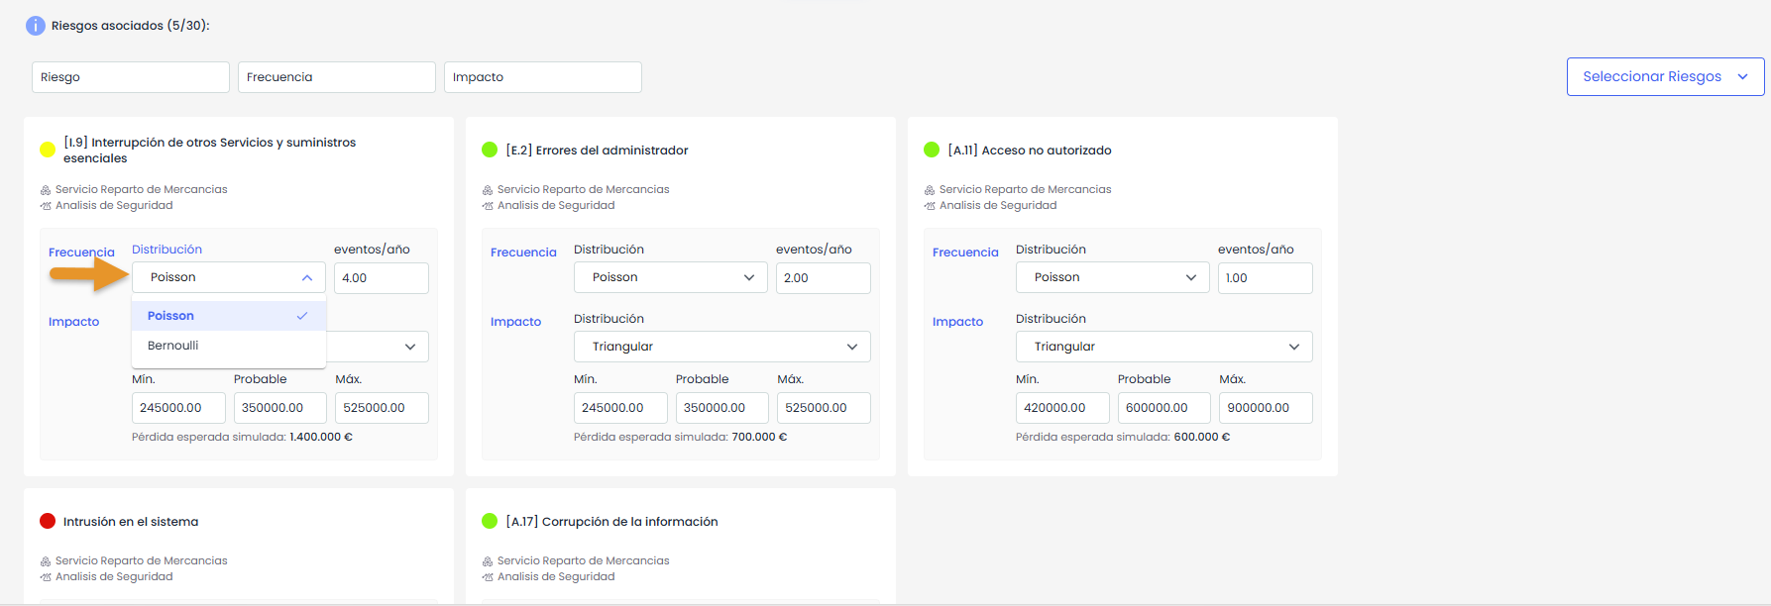Click the Impacto label in the I.9 card
This screenshot has width=1771, height=606.
74,322
